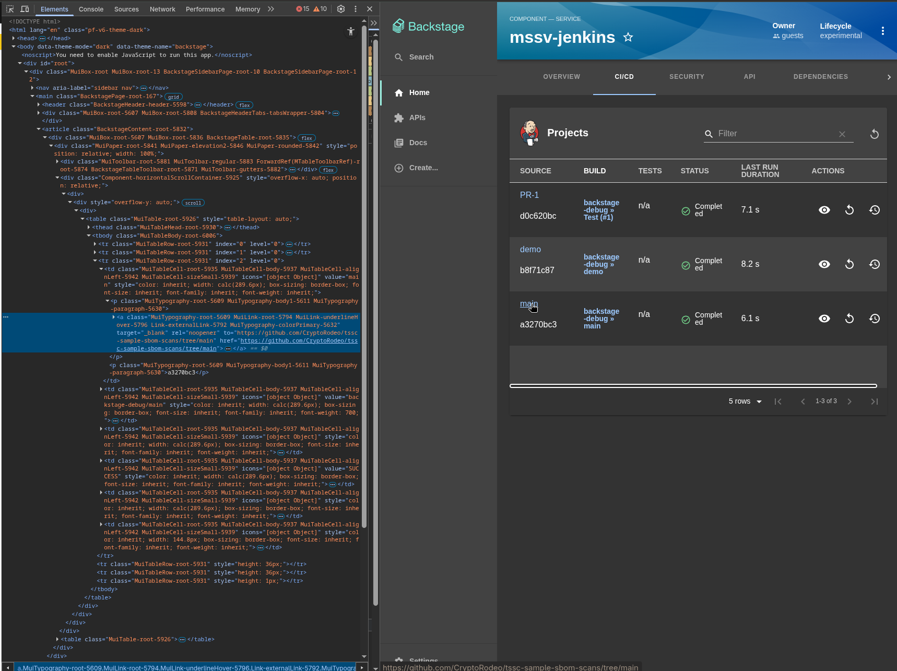View build details eye icon for PR-1
Image resolution: width=897 pixels, height=671 pixels.
[824, 210]
